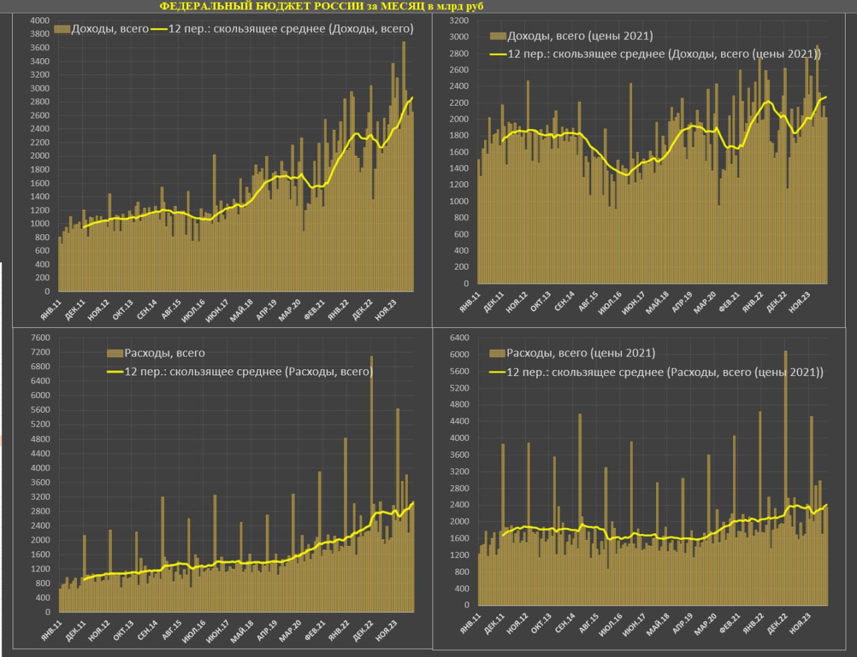Image resolution: width=857 pixels, height=657 pixels.
Task: Click x-axis label ИЮЛ.16 on the nominal expenses chart
Action: pyautogui.click(x=193, y=630)
